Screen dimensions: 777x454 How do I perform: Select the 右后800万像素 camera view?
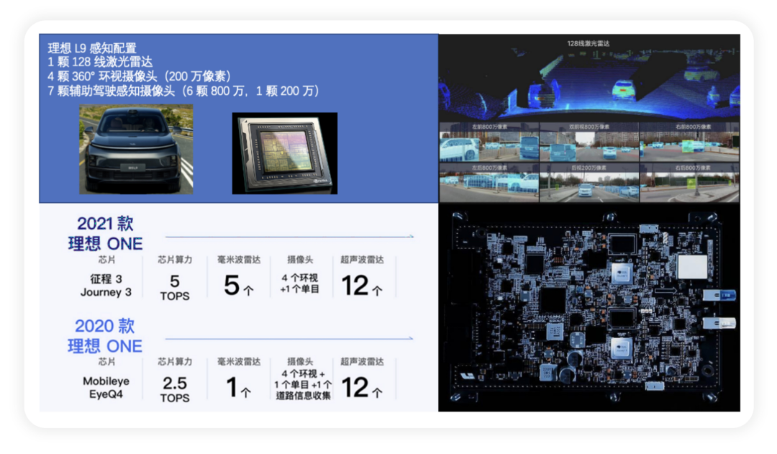(x=689, y=183)
